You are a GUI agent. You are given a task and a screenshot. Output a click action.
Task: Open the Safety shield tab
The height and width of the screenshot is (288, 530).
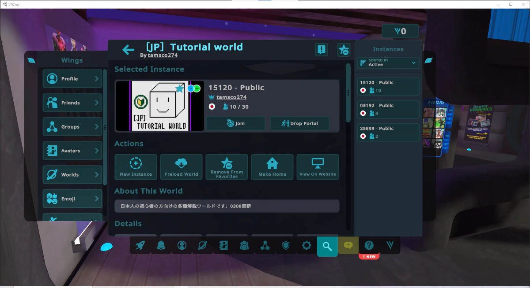286,246
